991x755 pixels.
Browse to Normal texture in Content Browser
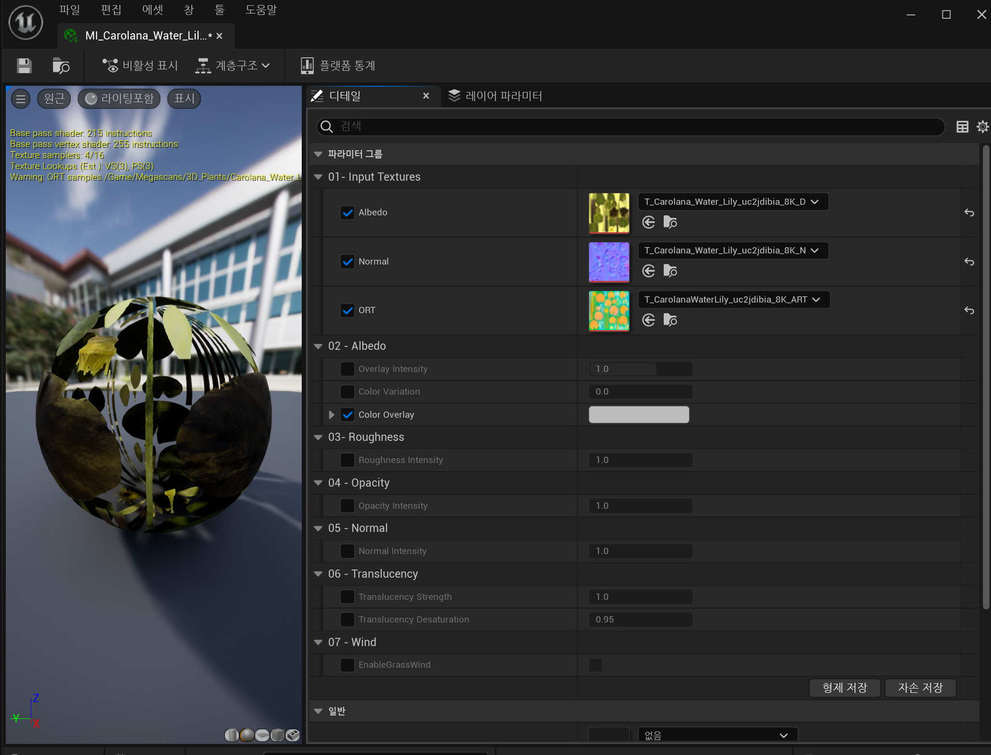[x=670, y=271]
